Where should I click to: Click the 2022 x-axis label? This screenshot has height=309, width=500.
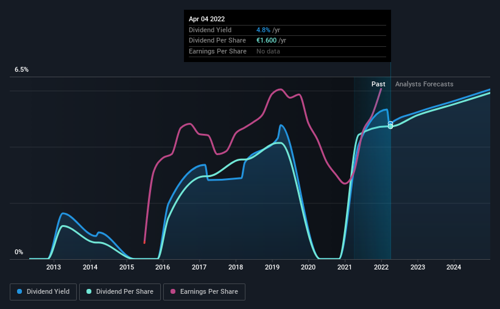click(x=381, y=267)
